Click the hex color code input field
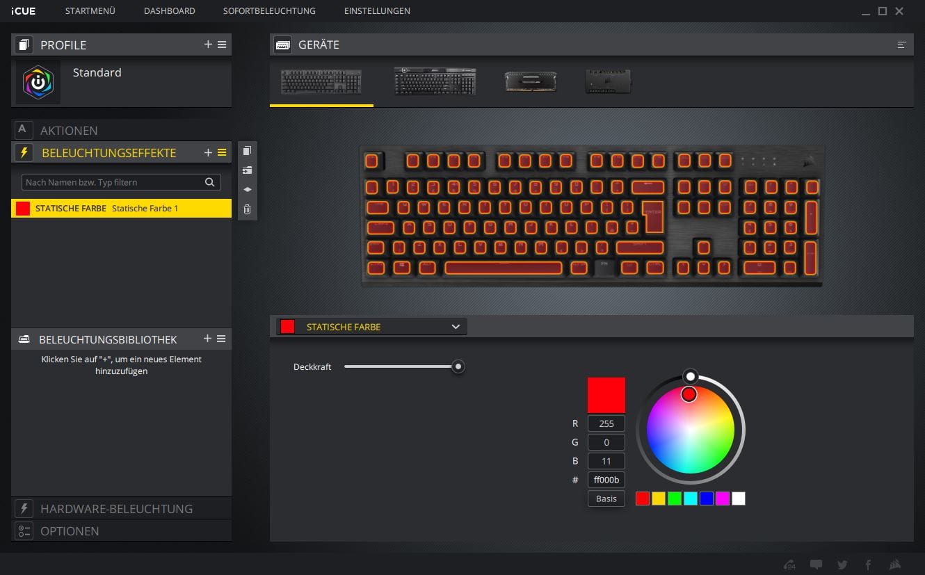 pyautogui.click(x=606, y=480)
